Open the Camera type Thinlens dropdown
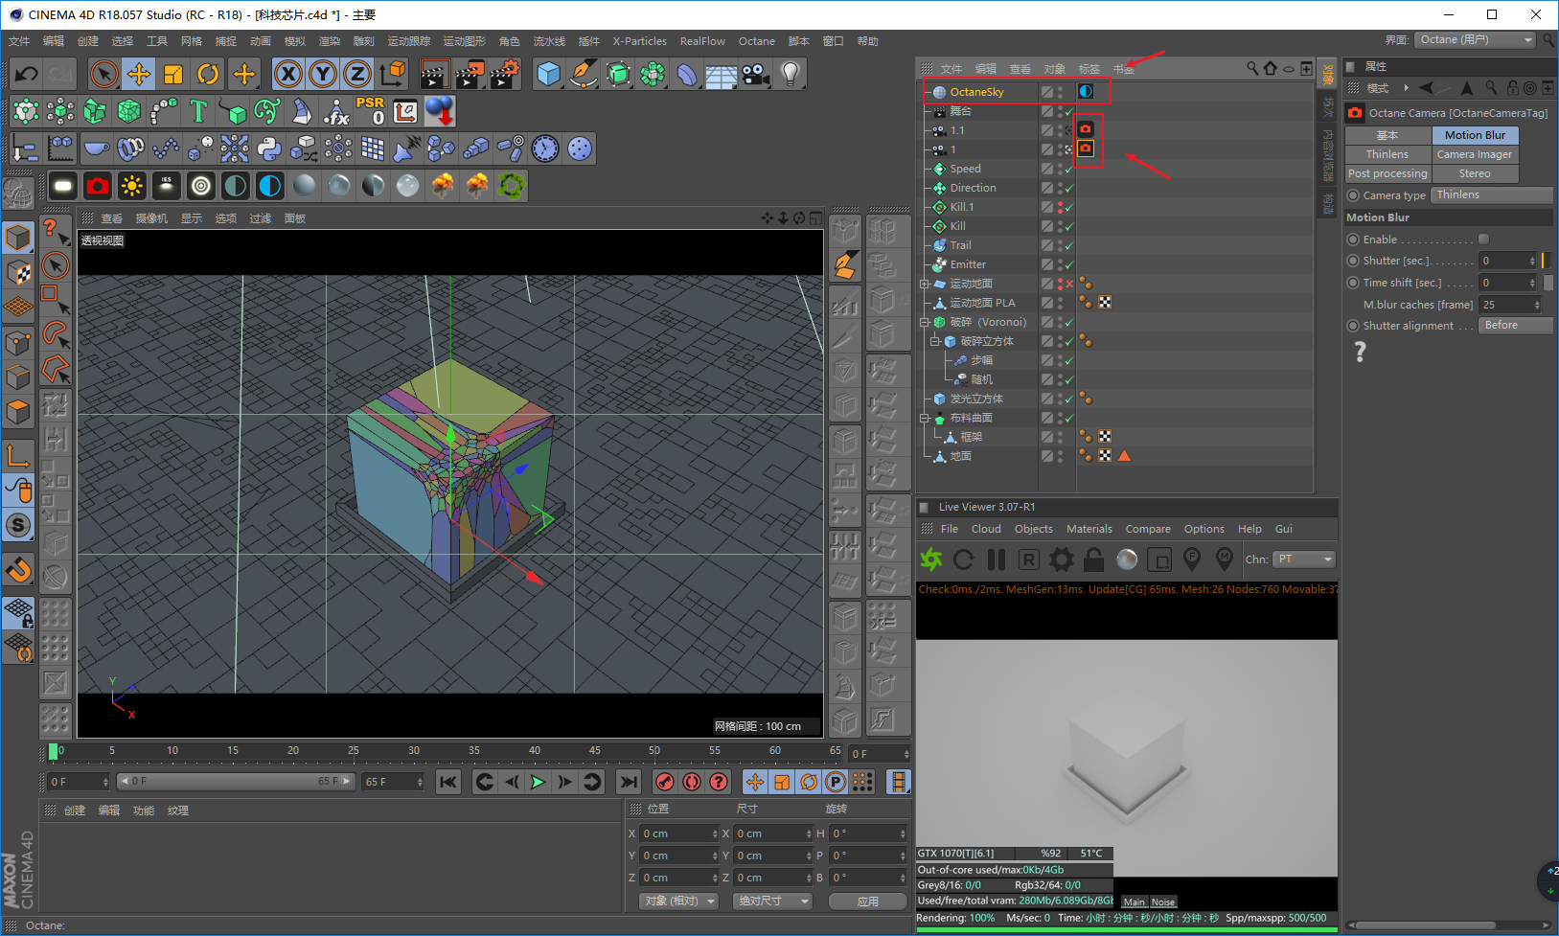Viewport: 1559px width, 936px height. point(1492,194)
